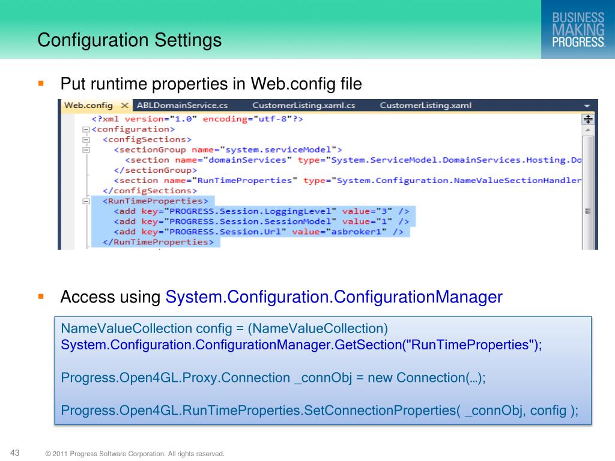
Task: Click the split editor handle above the scrollbar
Action: tap(587, 119)
